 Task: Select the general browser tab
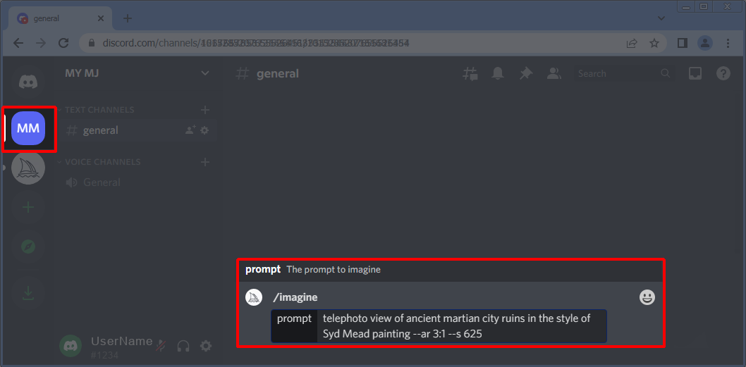click(x=61, y=18)
